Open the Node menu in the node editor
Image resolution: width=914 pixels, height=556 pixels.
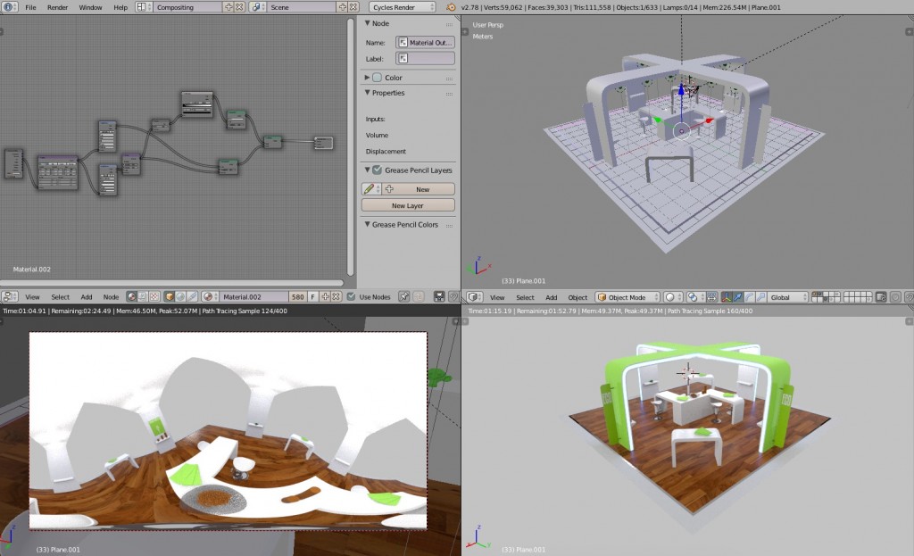click(x=110, y=295)
